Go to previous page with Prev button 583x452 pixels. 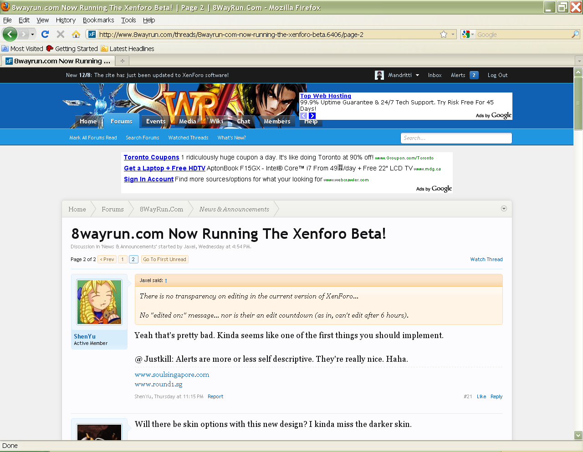107,259
